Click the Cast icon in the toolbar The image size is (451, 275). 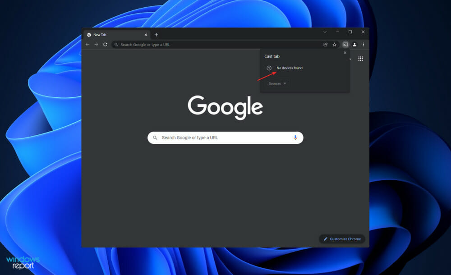345,45
